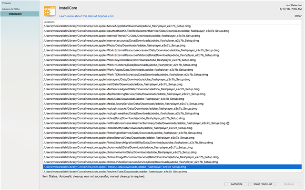
Task: Click the Threats sidebar heading
Action: point(6,3)
